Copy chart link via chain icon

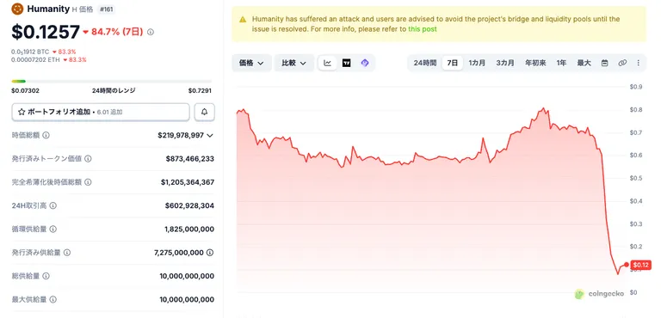[622, 64]
